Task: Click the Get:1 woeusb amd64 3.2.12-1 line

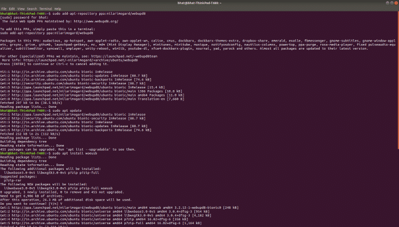Action: [119, 208]
